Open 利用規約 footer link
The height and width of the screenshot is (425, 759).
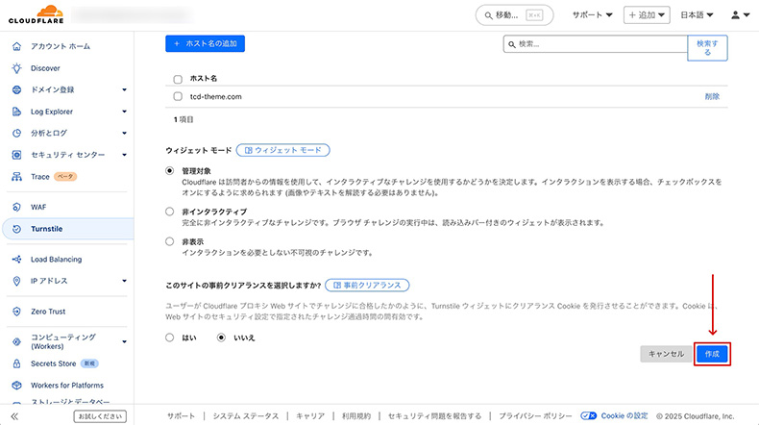[356, 415]
